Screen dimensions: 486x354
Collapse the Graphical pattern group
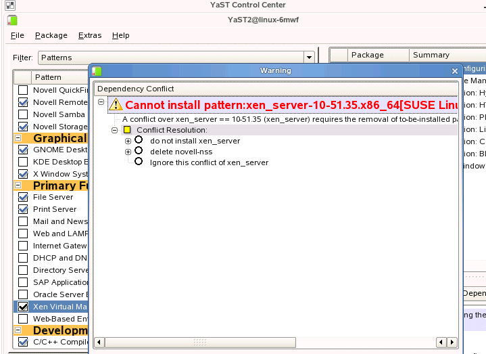pyautogui.click(x=18, y=138)
